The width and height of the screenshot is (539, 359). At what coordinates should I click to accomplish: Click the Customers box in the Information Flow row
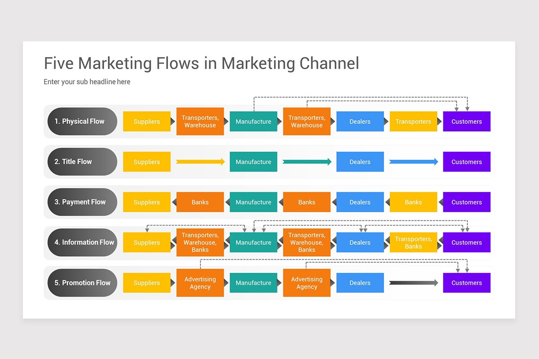[467, 242]
